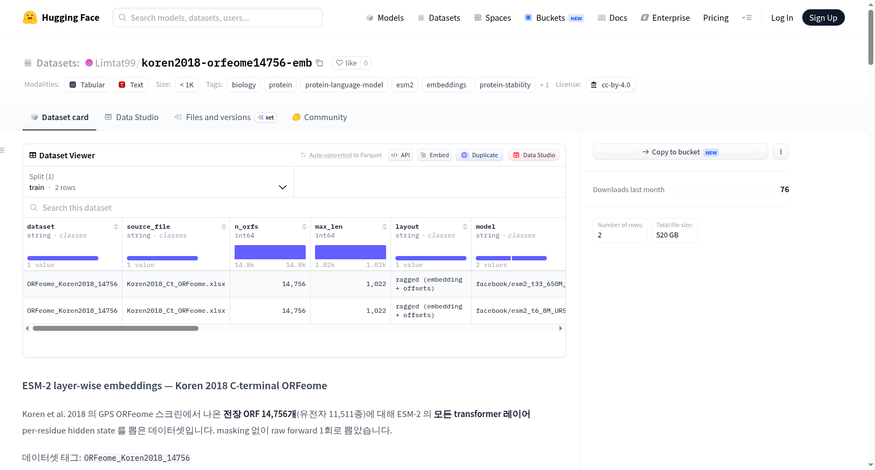The height and width of the screenshot is (470, 875).
Task: Click the Hugging Face logo icon
Action: 30,17
